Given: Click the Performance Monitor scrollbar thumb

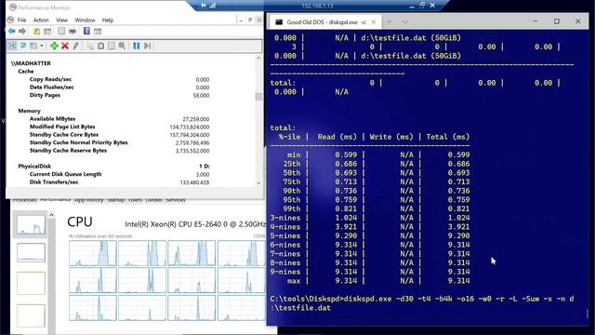Looking at the screenshot, I should click(x=258, y=97).
